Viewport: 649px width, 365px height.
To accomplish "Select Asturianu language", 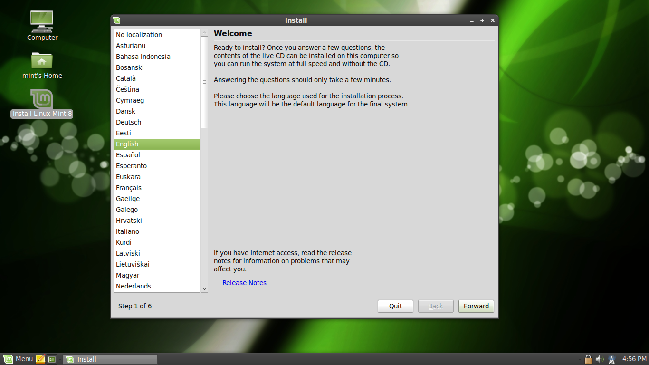I will click(157, 46).
